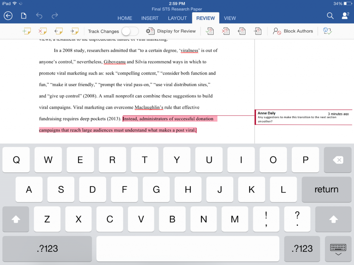
Task: Switch to the INSERT tab
Action: [150, 18]
